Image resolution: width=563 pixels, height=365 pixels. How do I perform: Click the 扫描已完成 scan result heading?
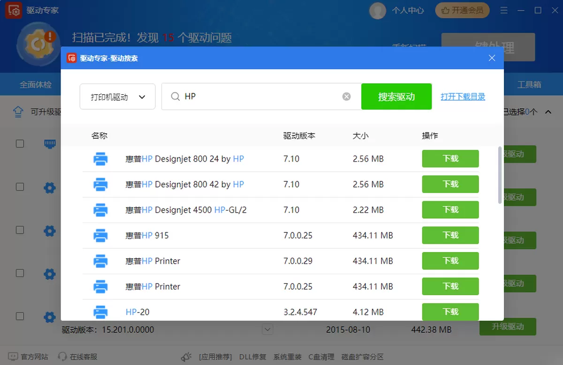(152, 37)
